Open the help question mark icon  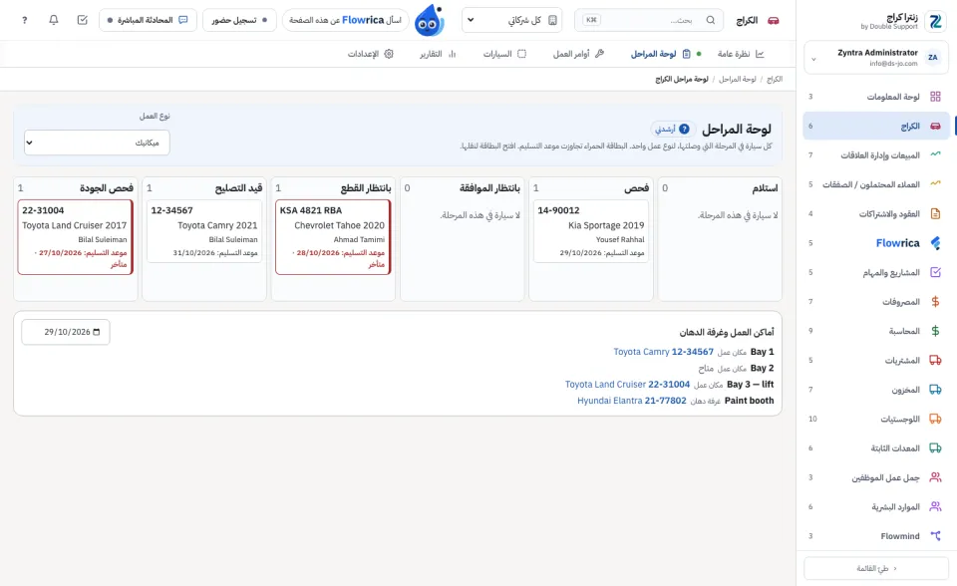24,20
